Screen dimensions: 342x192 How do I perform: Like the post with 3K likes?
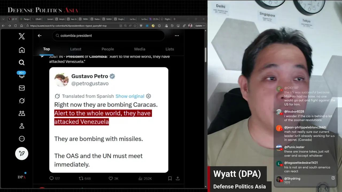click(x=114, y=178)
